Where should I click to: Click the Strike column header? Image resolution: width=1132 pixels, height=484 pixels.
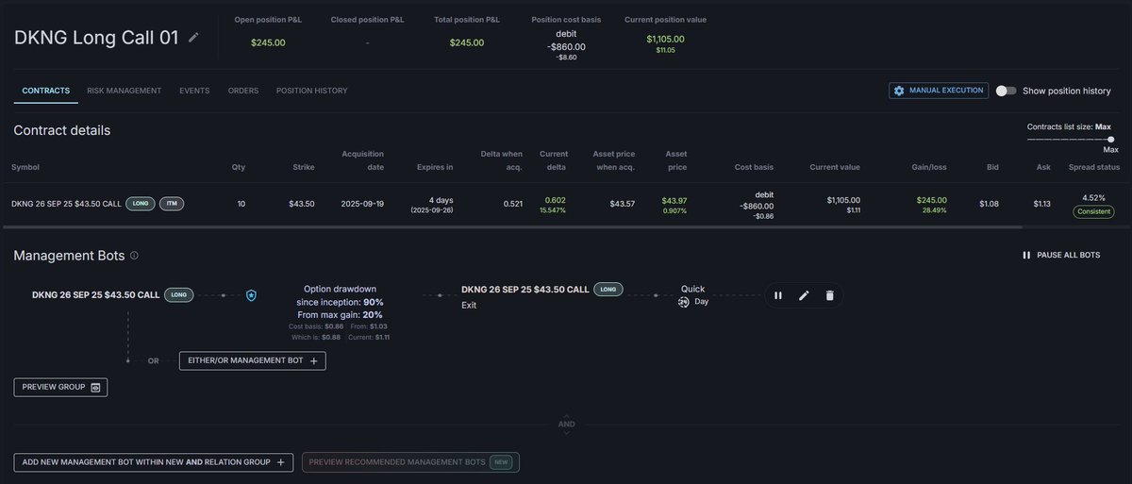click(x=303, y=167)
